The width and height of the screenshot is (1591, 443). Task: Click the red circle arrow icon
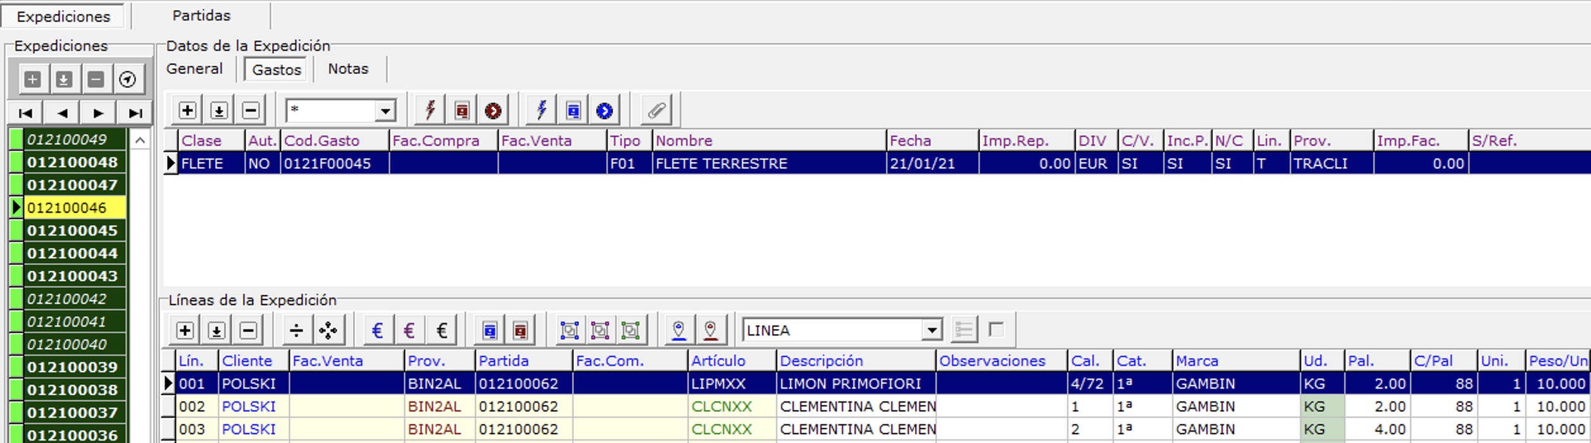pyautogui.click(x=493, y=111)
